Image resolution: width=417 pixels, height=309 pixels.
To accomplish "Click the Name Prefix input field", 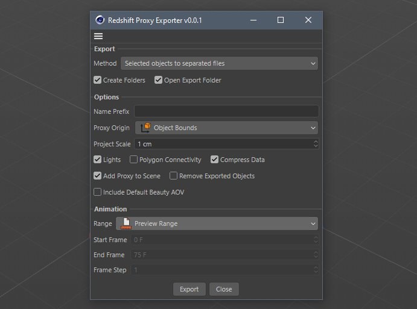I will 226,111.
